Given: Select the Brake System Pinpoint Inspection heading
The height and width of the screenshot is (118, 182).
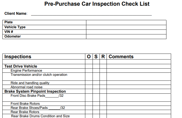Looking at the screenshot, I should tap(35, 91).
